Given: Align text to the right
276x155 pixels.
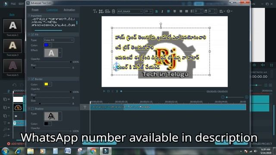Looking at the screenshot, I should coord(181,11).
